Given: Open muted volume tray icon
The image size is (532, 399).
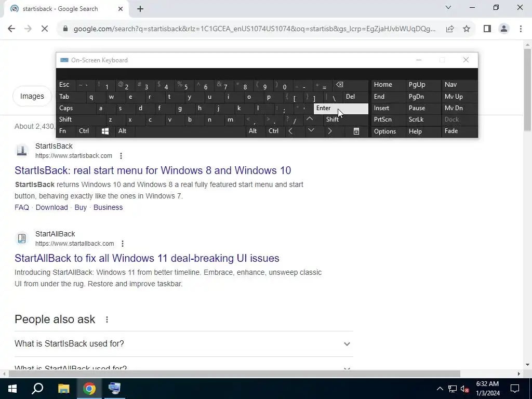Looking at the screenshot, I should (x=464, y=389).
